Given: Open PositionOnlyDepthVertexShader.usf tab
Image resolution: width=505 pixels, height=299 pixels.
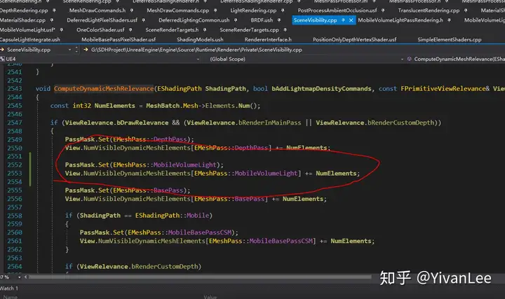Looking at the screenshot, I should 355,39.
